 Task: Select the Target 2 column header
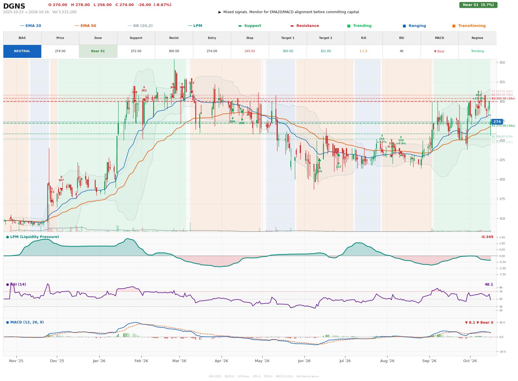(x=326, y=38)
